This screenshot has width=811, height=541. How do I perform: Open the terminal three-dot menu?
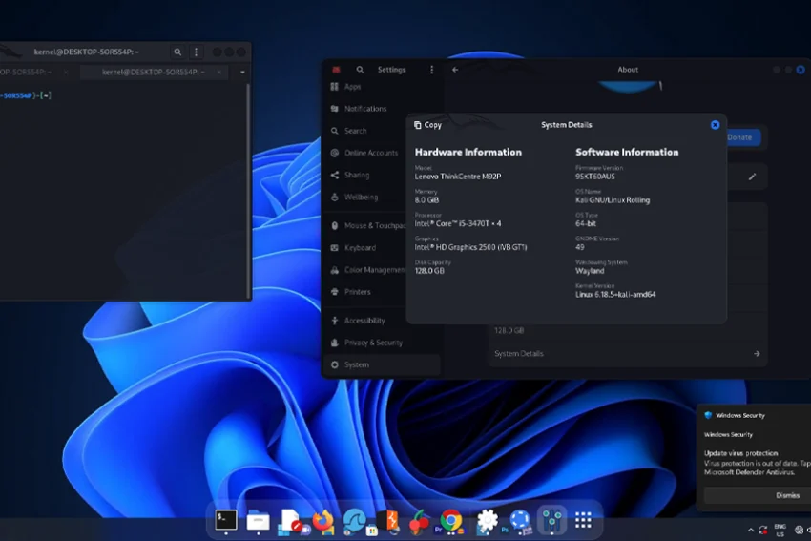[x=197, y=52]
